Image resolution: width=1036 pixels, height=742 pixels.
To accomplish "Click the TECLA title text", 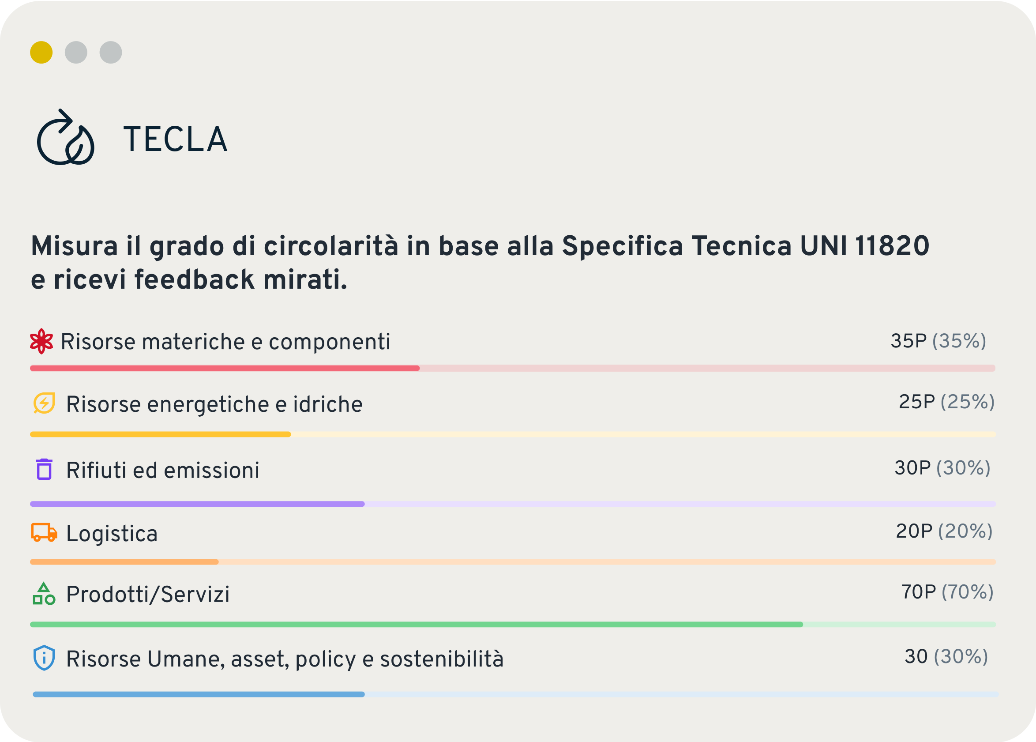I will coord(175,139).
